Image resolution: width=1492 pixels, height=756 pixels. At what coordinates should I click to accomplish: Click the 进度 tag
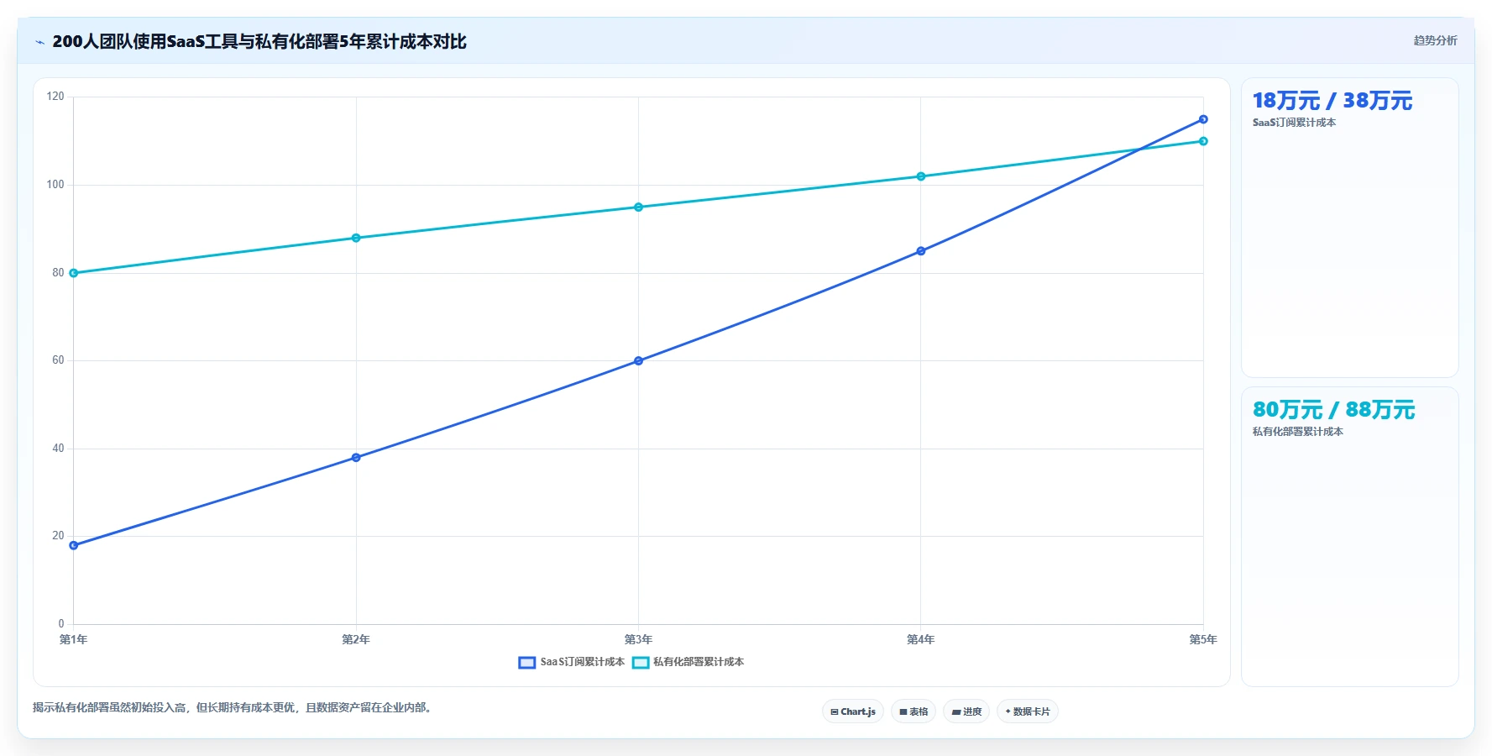(966, 711)
